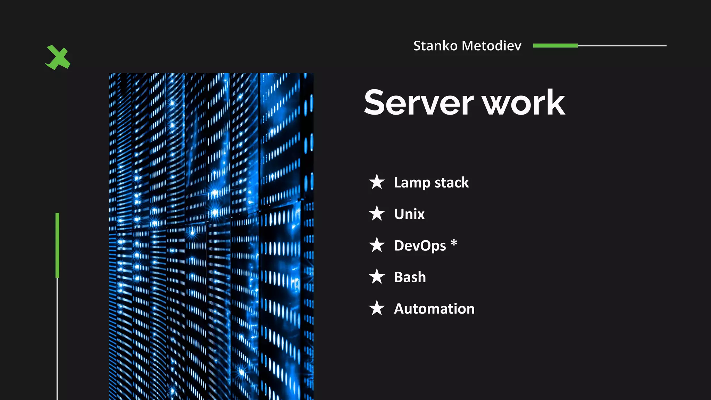
Task: Click the star beside Automation
Action: click(x=377, y=308)
